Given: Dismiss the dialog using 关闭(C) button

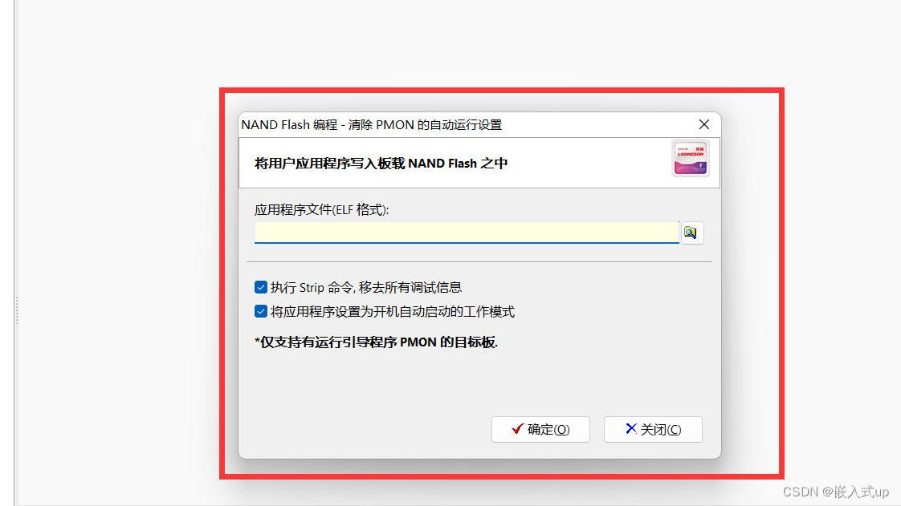Looking at the screenshot, I should click(x=653, y=429).
